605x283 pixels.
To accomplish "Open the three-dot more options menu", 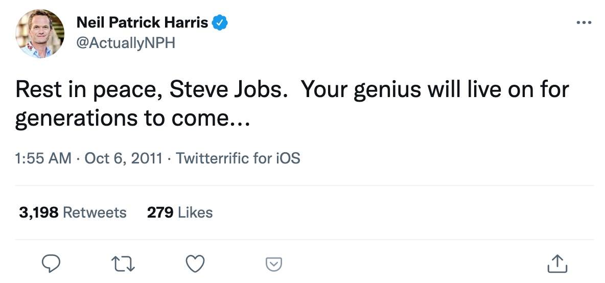I will pyautogui.click(x=584, y=23).
